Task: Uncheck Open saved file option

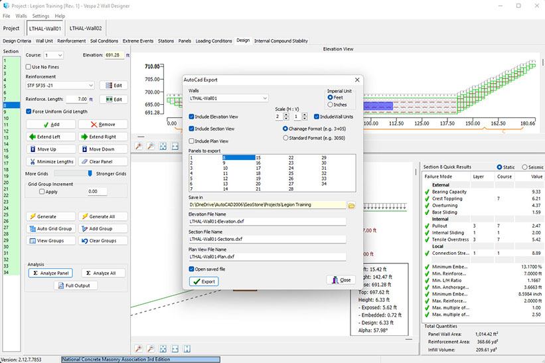Action: tap(192, 269)
